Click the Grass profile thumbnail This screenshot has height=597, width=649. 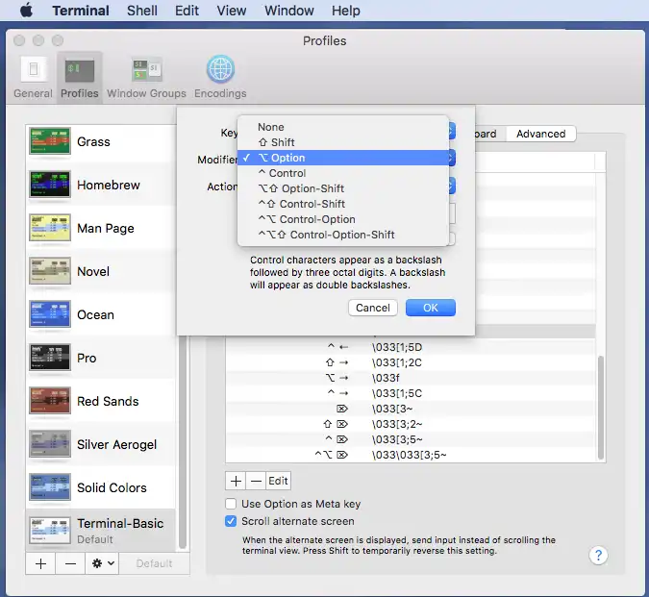click(x=50, y=141)
